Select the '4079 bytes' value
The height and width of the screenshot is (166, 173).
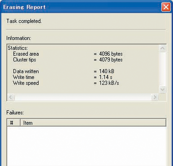point(111,60)
